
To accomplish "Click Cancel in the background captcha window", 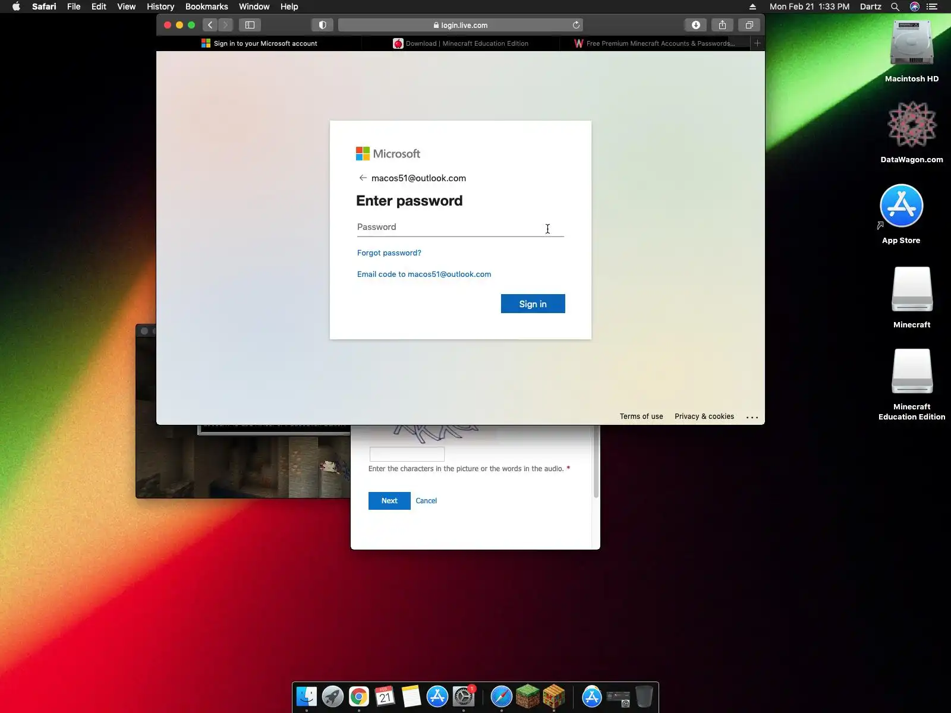I will [426, 501].
